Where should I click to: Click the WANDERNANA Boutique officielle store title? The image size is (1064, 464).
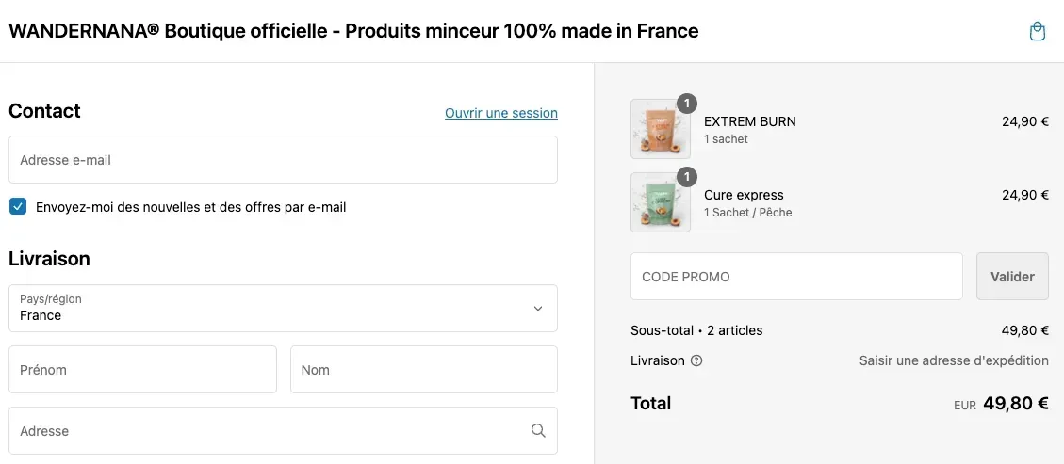tap(353, 31)
